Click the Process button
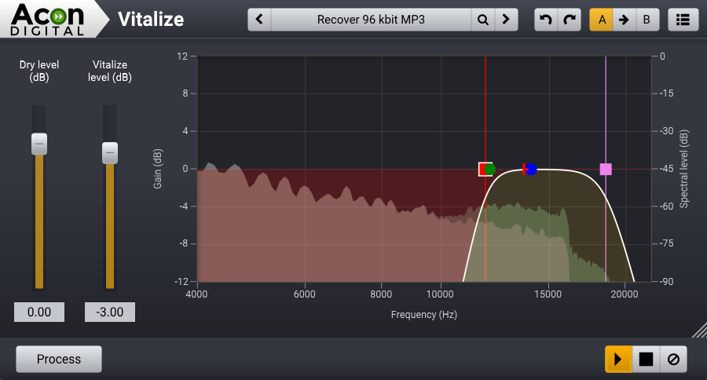This screenshot has width=707, height=380. click(59, 360)
